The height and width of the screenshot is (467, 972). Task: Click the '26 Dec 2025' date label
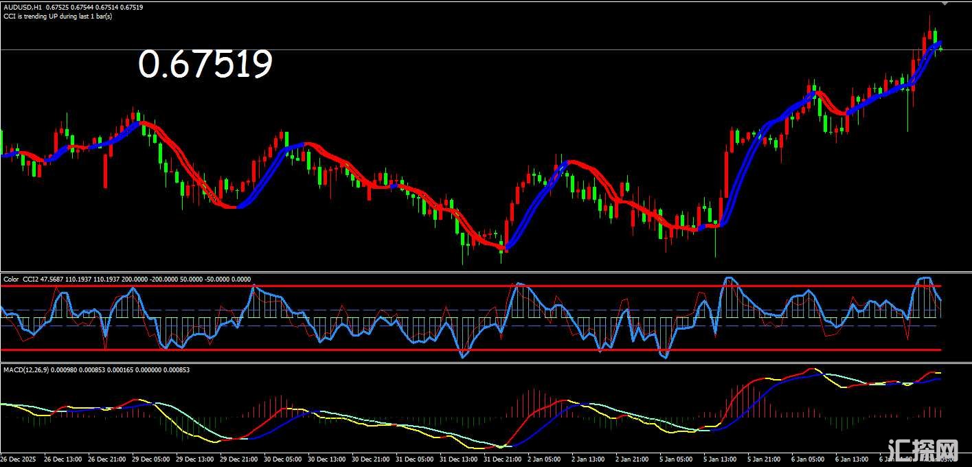[19, 458]
